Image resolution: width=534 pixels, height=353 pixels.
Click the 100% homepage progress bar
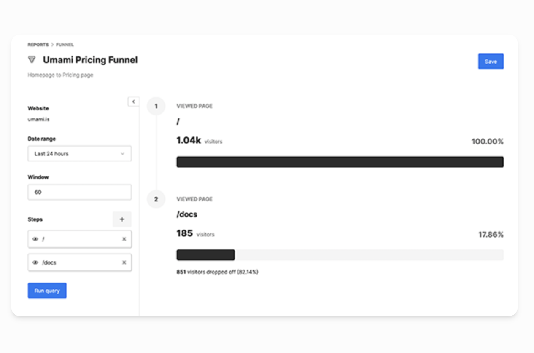pyautogui.click(x=340, y=162)
